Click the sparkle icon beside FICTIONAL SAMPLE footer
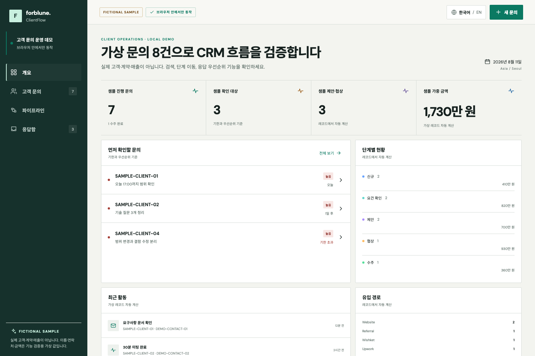Image resolution: width=535 pixels, height=356 pixels. [14, 331]
